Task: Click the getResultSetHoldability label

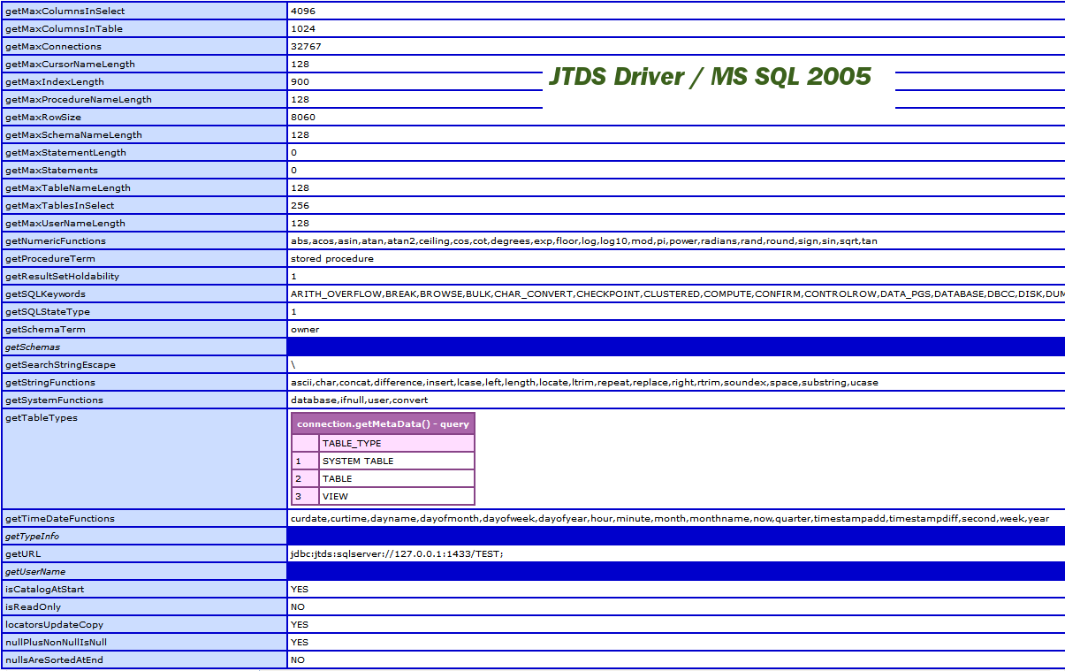Action: click(x=62, y=277)
